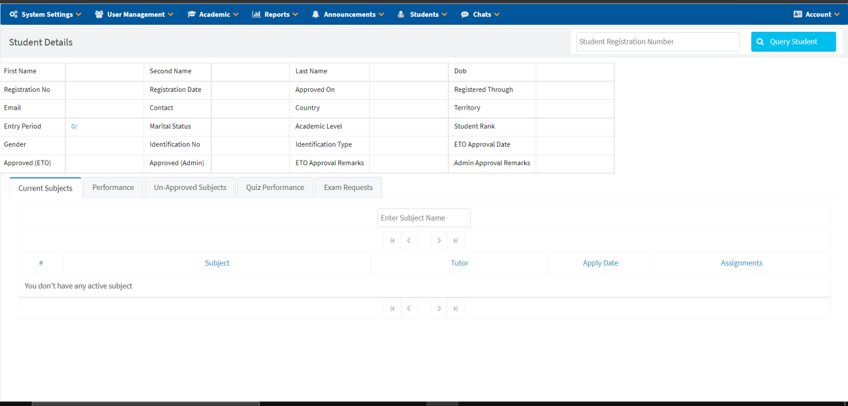This screenshot has height=406, width=848.
Task: Click the Account ID card icon
Action: [798, 14]
